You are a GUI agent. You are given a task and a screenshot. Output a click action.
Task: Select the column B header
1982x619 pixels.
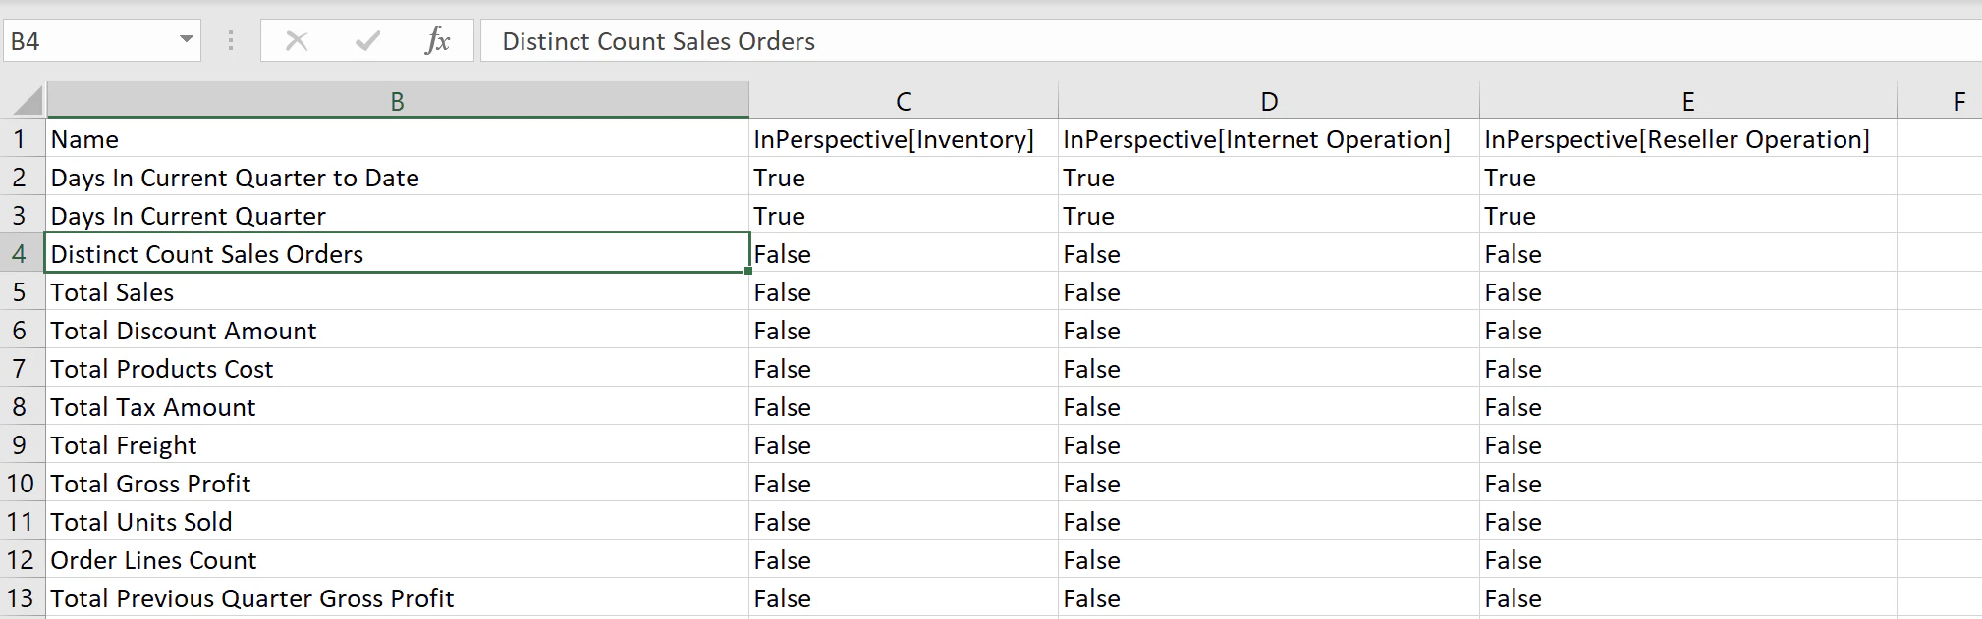pyautogui.click(x=398, y=101)
